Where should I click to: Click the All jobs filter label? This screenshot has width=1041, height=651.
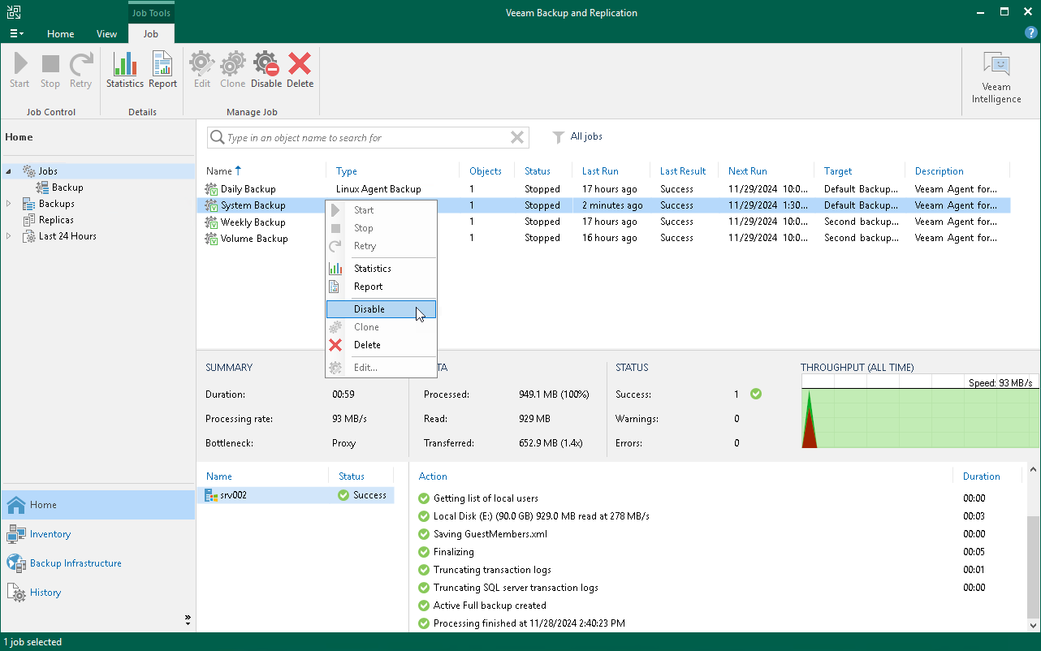pyautogui.click(x=586, y=136)
